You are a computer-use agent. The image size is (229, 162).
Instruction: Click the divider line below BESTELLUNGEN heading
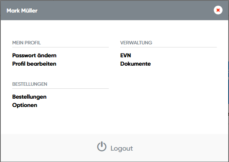click(x=60, y=89)
